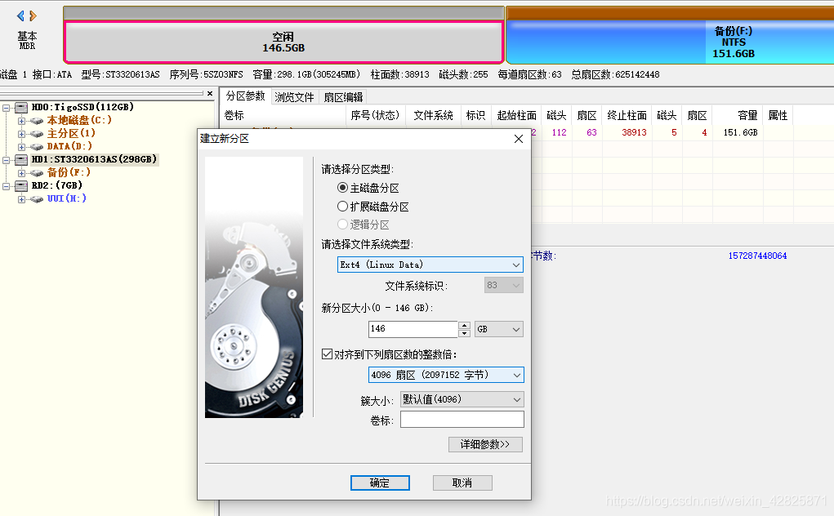
Task: Select 主分区(1) in the tree
Action: pyautogui.click(x=71, y=133)
